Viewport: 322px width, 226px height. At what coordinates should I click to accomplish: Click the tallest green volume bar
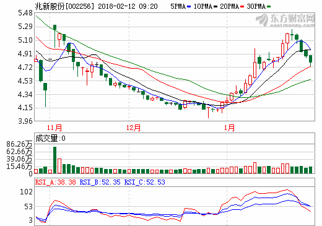coord(54,160)
